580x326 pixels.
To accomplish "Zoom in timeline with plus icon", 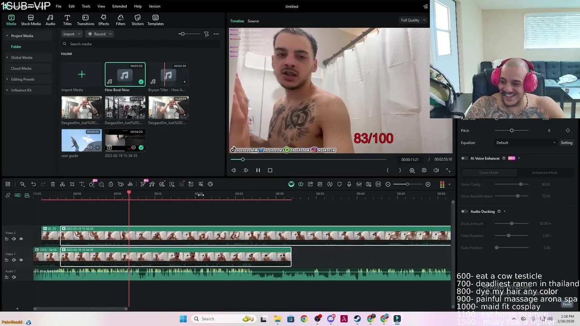I will pos(428,184).
